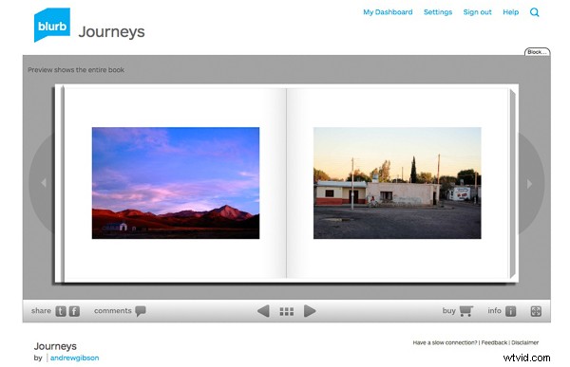Image resolution: width=570 pixels, height=367 pixels.
Task: Open the comments speech bubble
Action: tap(141, 311)
